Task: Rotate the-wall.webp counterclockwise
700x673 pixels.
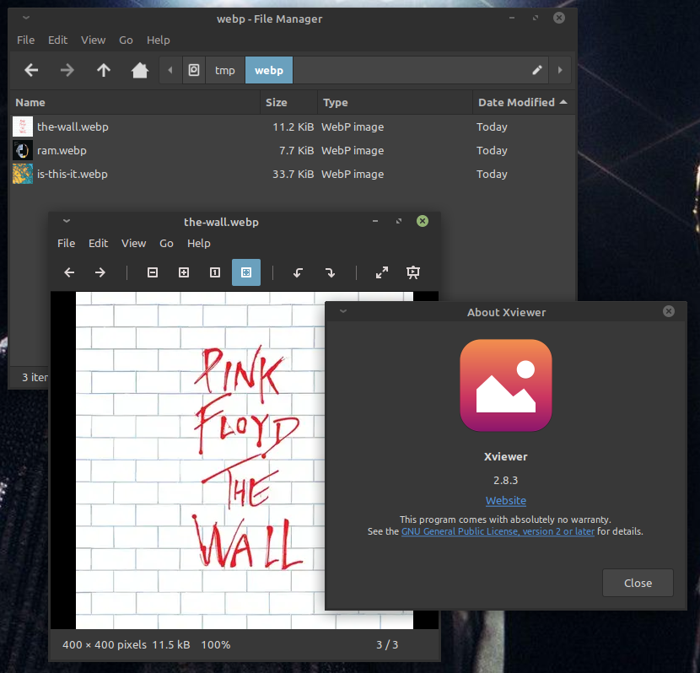Action: [297, 272]
